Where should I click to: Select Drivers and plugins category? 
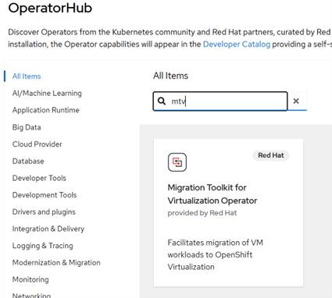click(44, 212)
